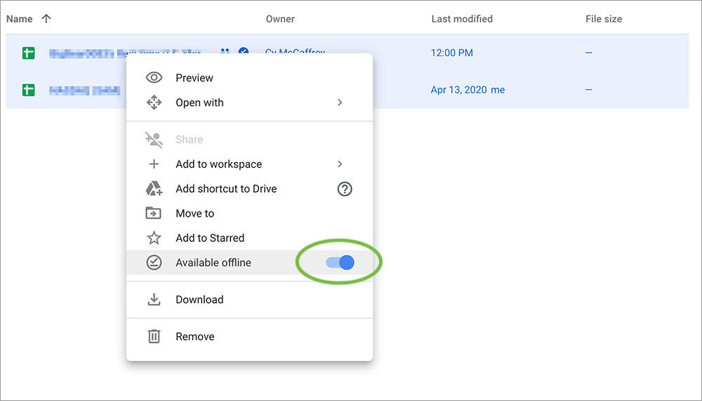Click the Drive shortcut icon
The height and width of the screenshot is (401, 702).
click(x=154, y=189)
